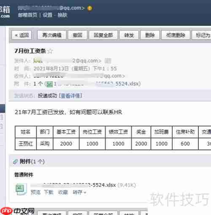Open the large spreadsheet file icon under 普通附件
Image resolution: width=211 pixels, height=215 pixels.
tap(21, 189)
